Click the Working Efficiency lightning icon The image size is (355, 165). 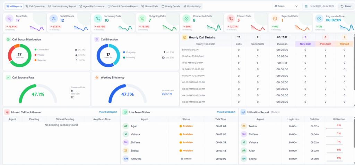point(97,77)
